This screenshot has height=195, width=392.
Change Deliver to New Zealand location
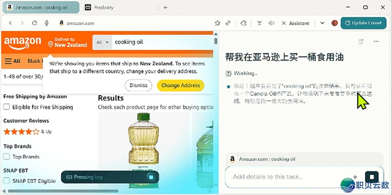(x=68, y=42)
